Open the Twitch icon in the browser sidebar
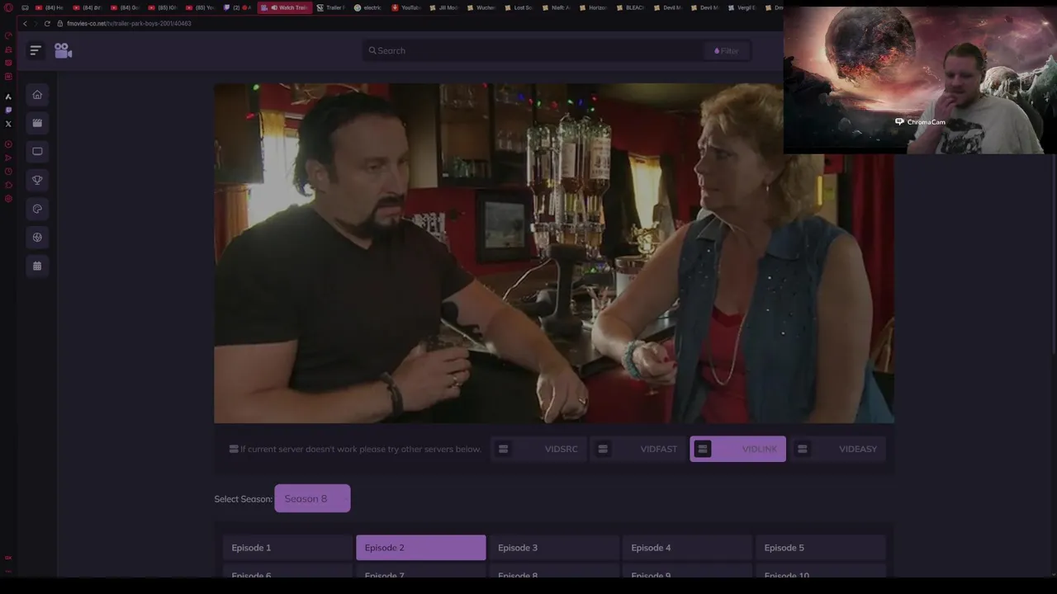Screen dimensions: 1057x594 8,110
